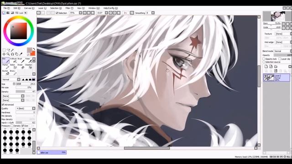Select the Binary pen tool
292x164 pixels.
point(13,73)
